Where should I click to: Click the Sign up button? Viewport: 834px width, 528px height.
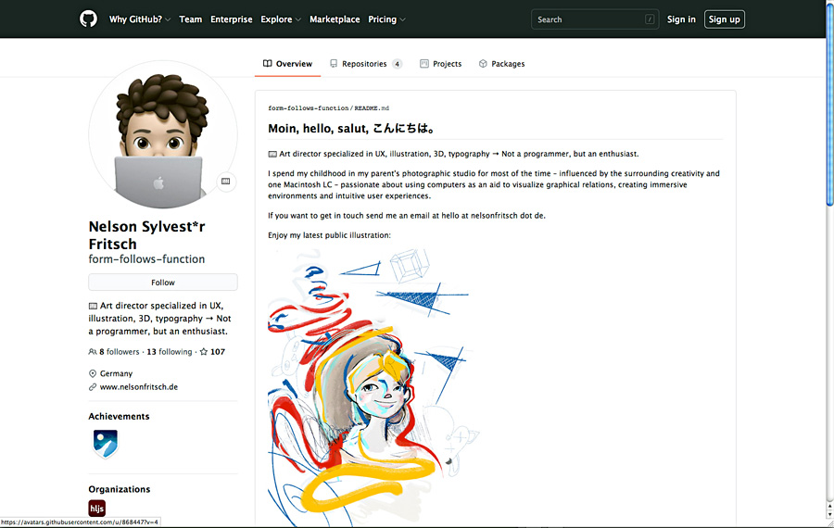coord(724,19)
